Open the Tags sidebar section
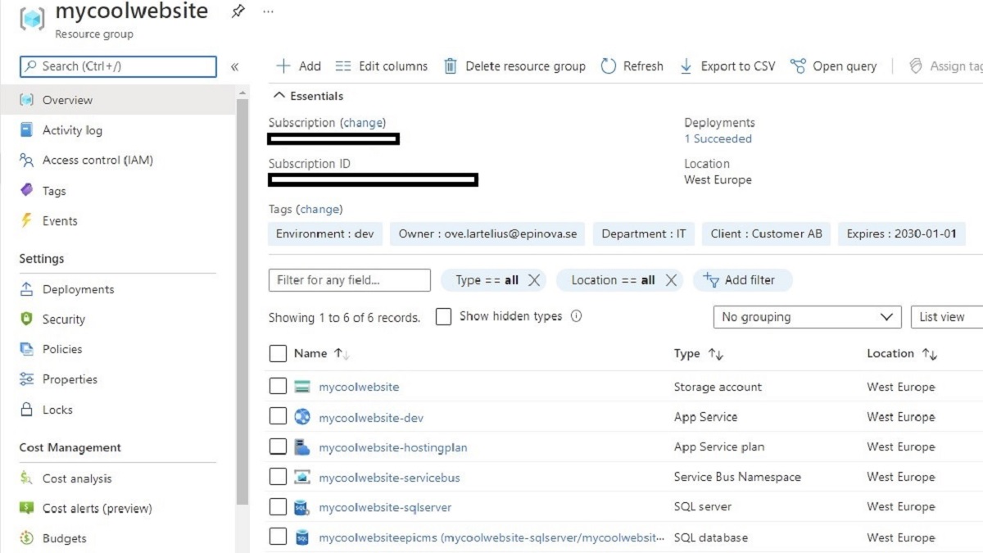 tap(53, 190)
